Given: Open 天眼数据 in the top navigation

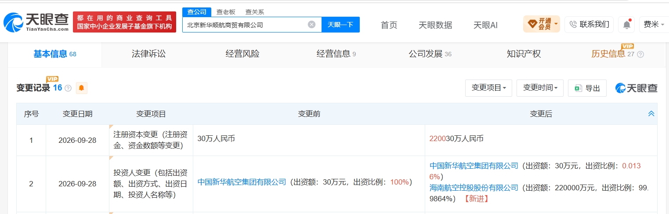Looking at the screenshot, I should coord(435,25).
